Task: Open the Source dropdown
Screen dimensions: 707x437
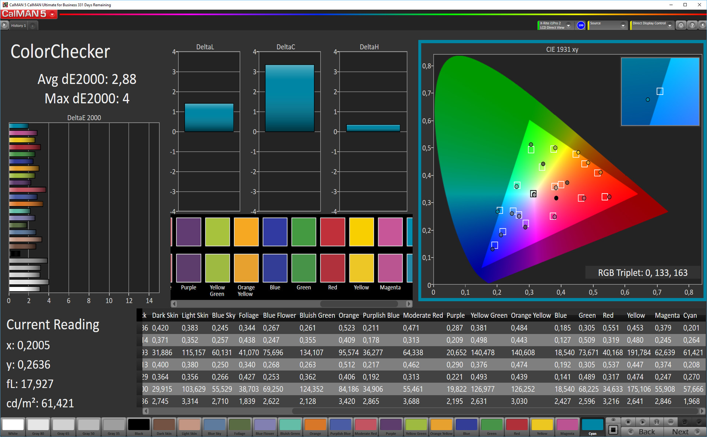Action: click(623, 25)
